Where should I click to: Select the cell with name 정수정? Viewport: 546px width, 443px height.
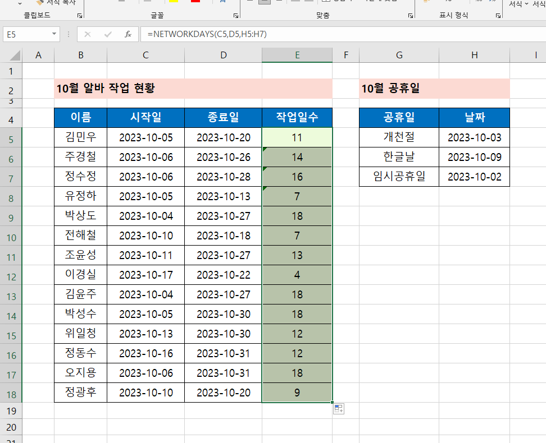click(81, 177)
